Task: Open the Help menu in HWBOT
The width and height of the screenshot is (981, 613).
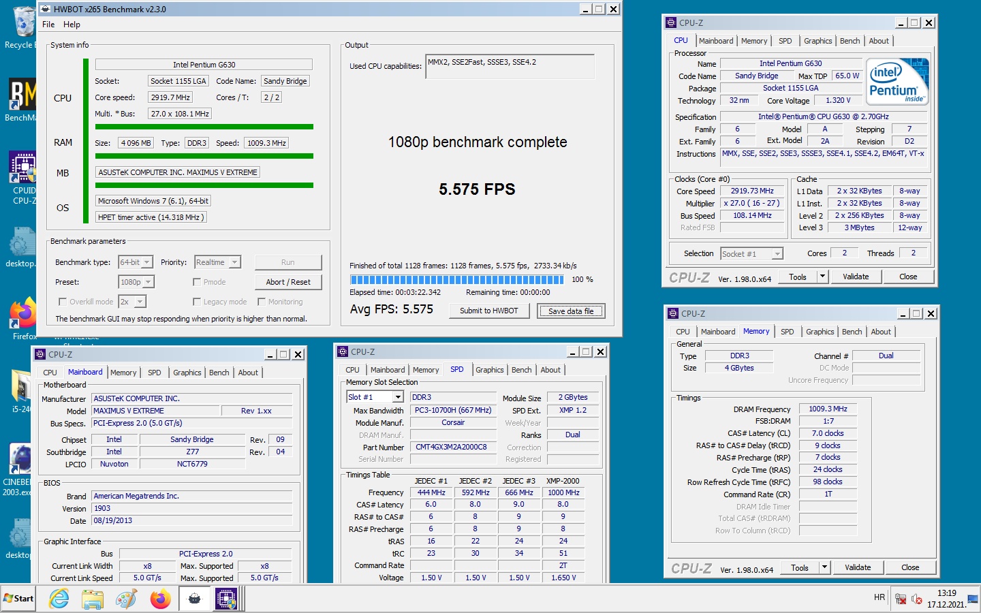Action: tap(72, 25)
